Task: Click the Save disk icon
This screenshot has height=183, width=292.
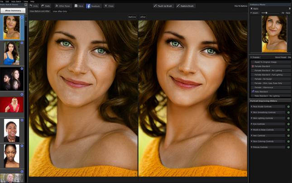Action: coord(76,6)
